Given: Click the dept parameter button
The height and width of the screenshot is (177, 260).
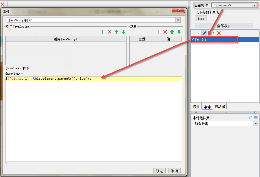Looking at the screenshot, I should click(201, 19).
